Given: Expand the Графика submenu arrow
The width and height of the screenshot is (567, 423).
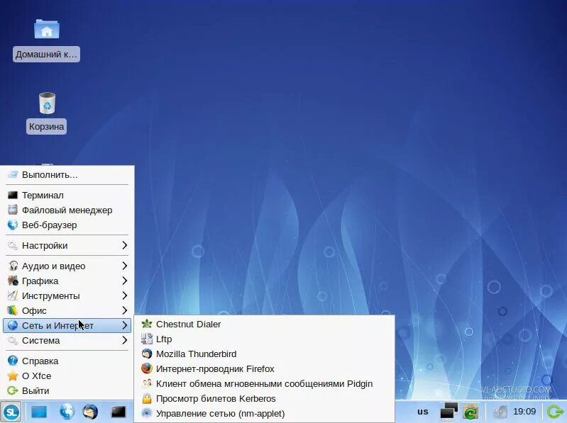Looking at the screenshot, I should [124, 281].
